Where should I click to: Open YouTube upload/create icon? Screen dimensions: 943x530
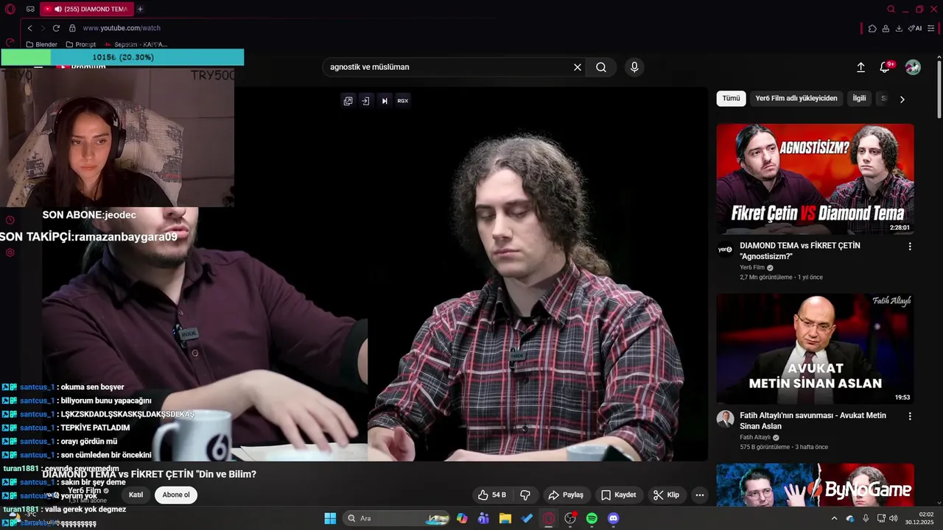(860, 67)
